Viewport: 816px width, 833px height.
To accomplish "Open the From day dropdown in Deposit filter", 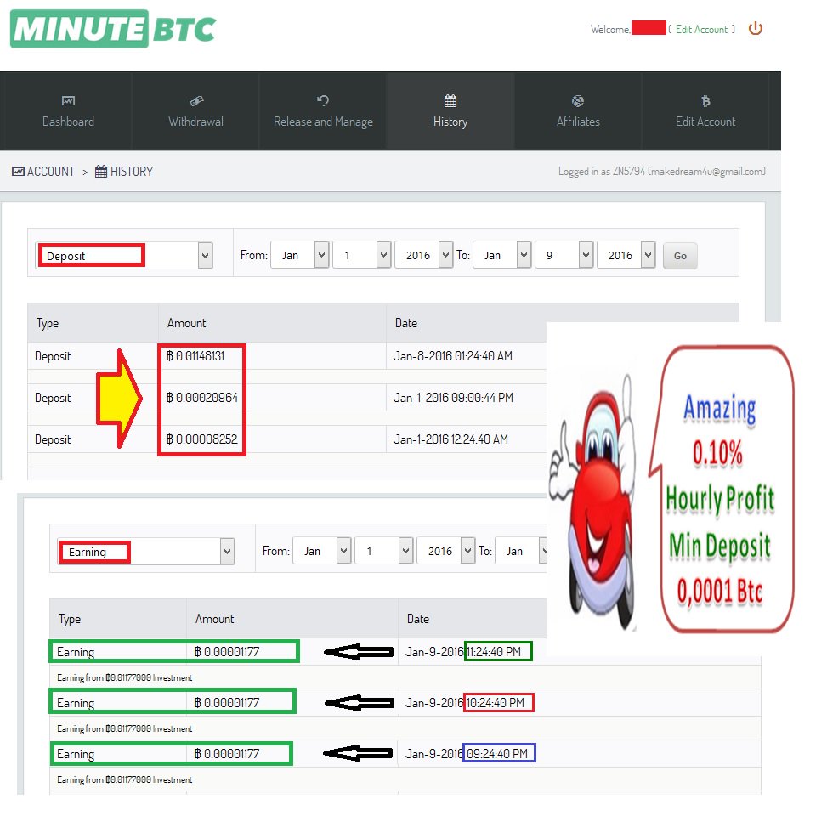I will coord(362,255).
